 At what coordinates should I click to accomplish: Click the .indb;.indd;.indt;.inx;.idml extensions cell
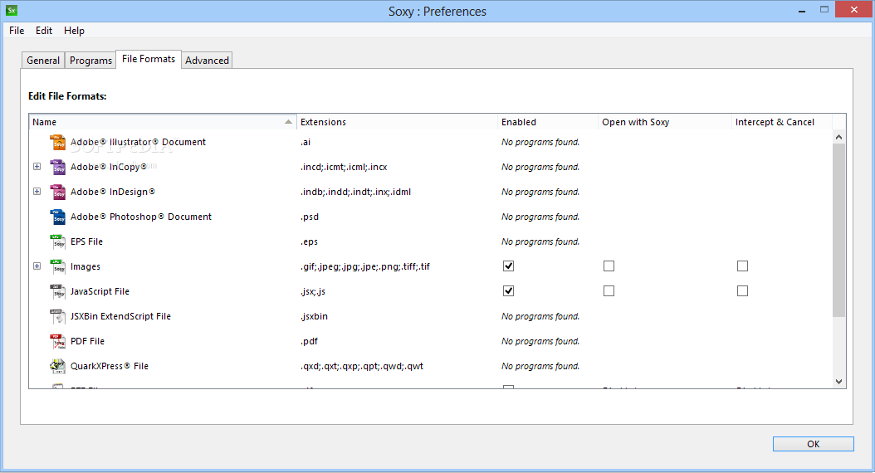pyautogui.click(x=355, y=192)
